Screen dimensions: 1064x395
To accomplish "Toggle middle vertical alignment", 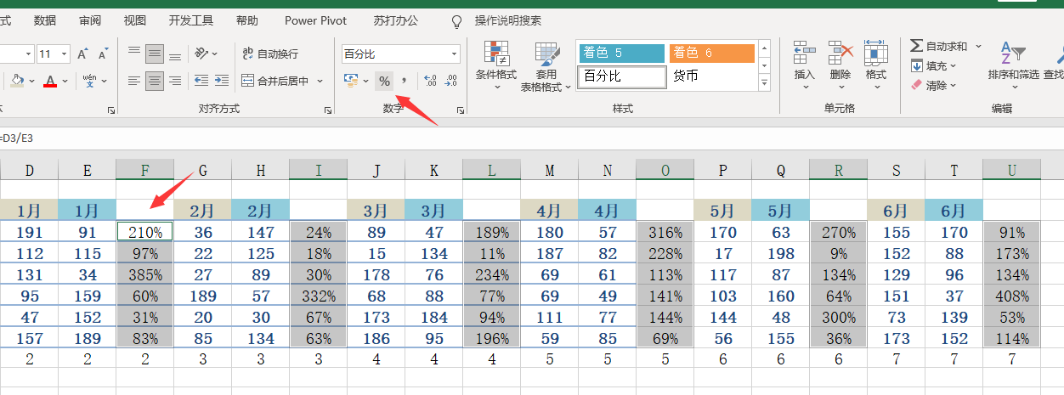I will [154, 54].
